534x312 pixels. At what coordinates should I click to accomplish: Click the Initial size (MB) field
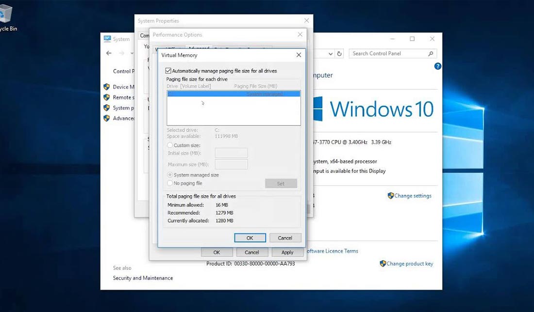click(x=231, y=153)
